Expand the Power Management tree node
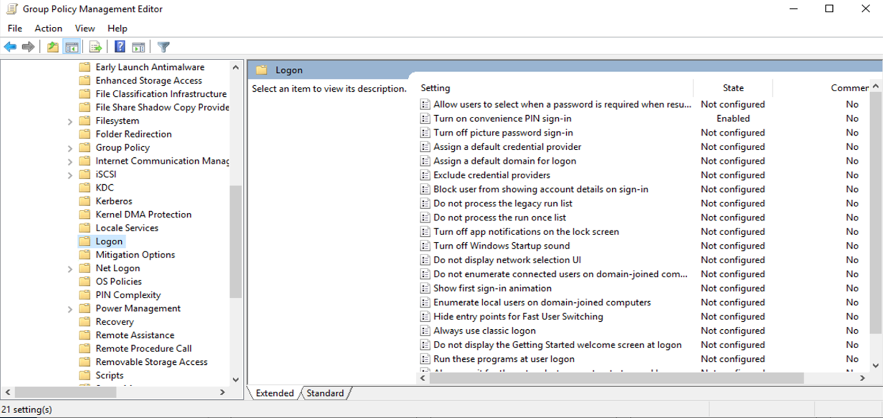Viewport: 883px width, 418px height. (x=70, y=309)
